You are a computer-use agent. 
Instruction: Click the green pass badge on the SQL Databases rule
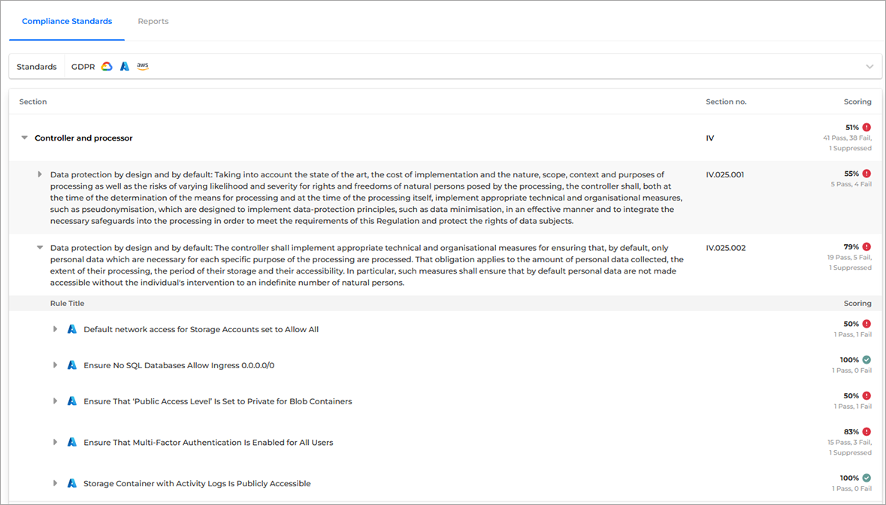[866, 359]
